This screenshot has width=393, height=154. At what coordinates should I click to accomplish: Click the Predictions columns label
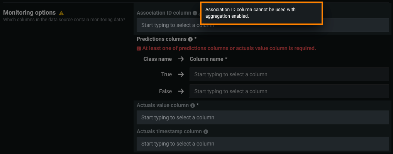coord(161,39)
